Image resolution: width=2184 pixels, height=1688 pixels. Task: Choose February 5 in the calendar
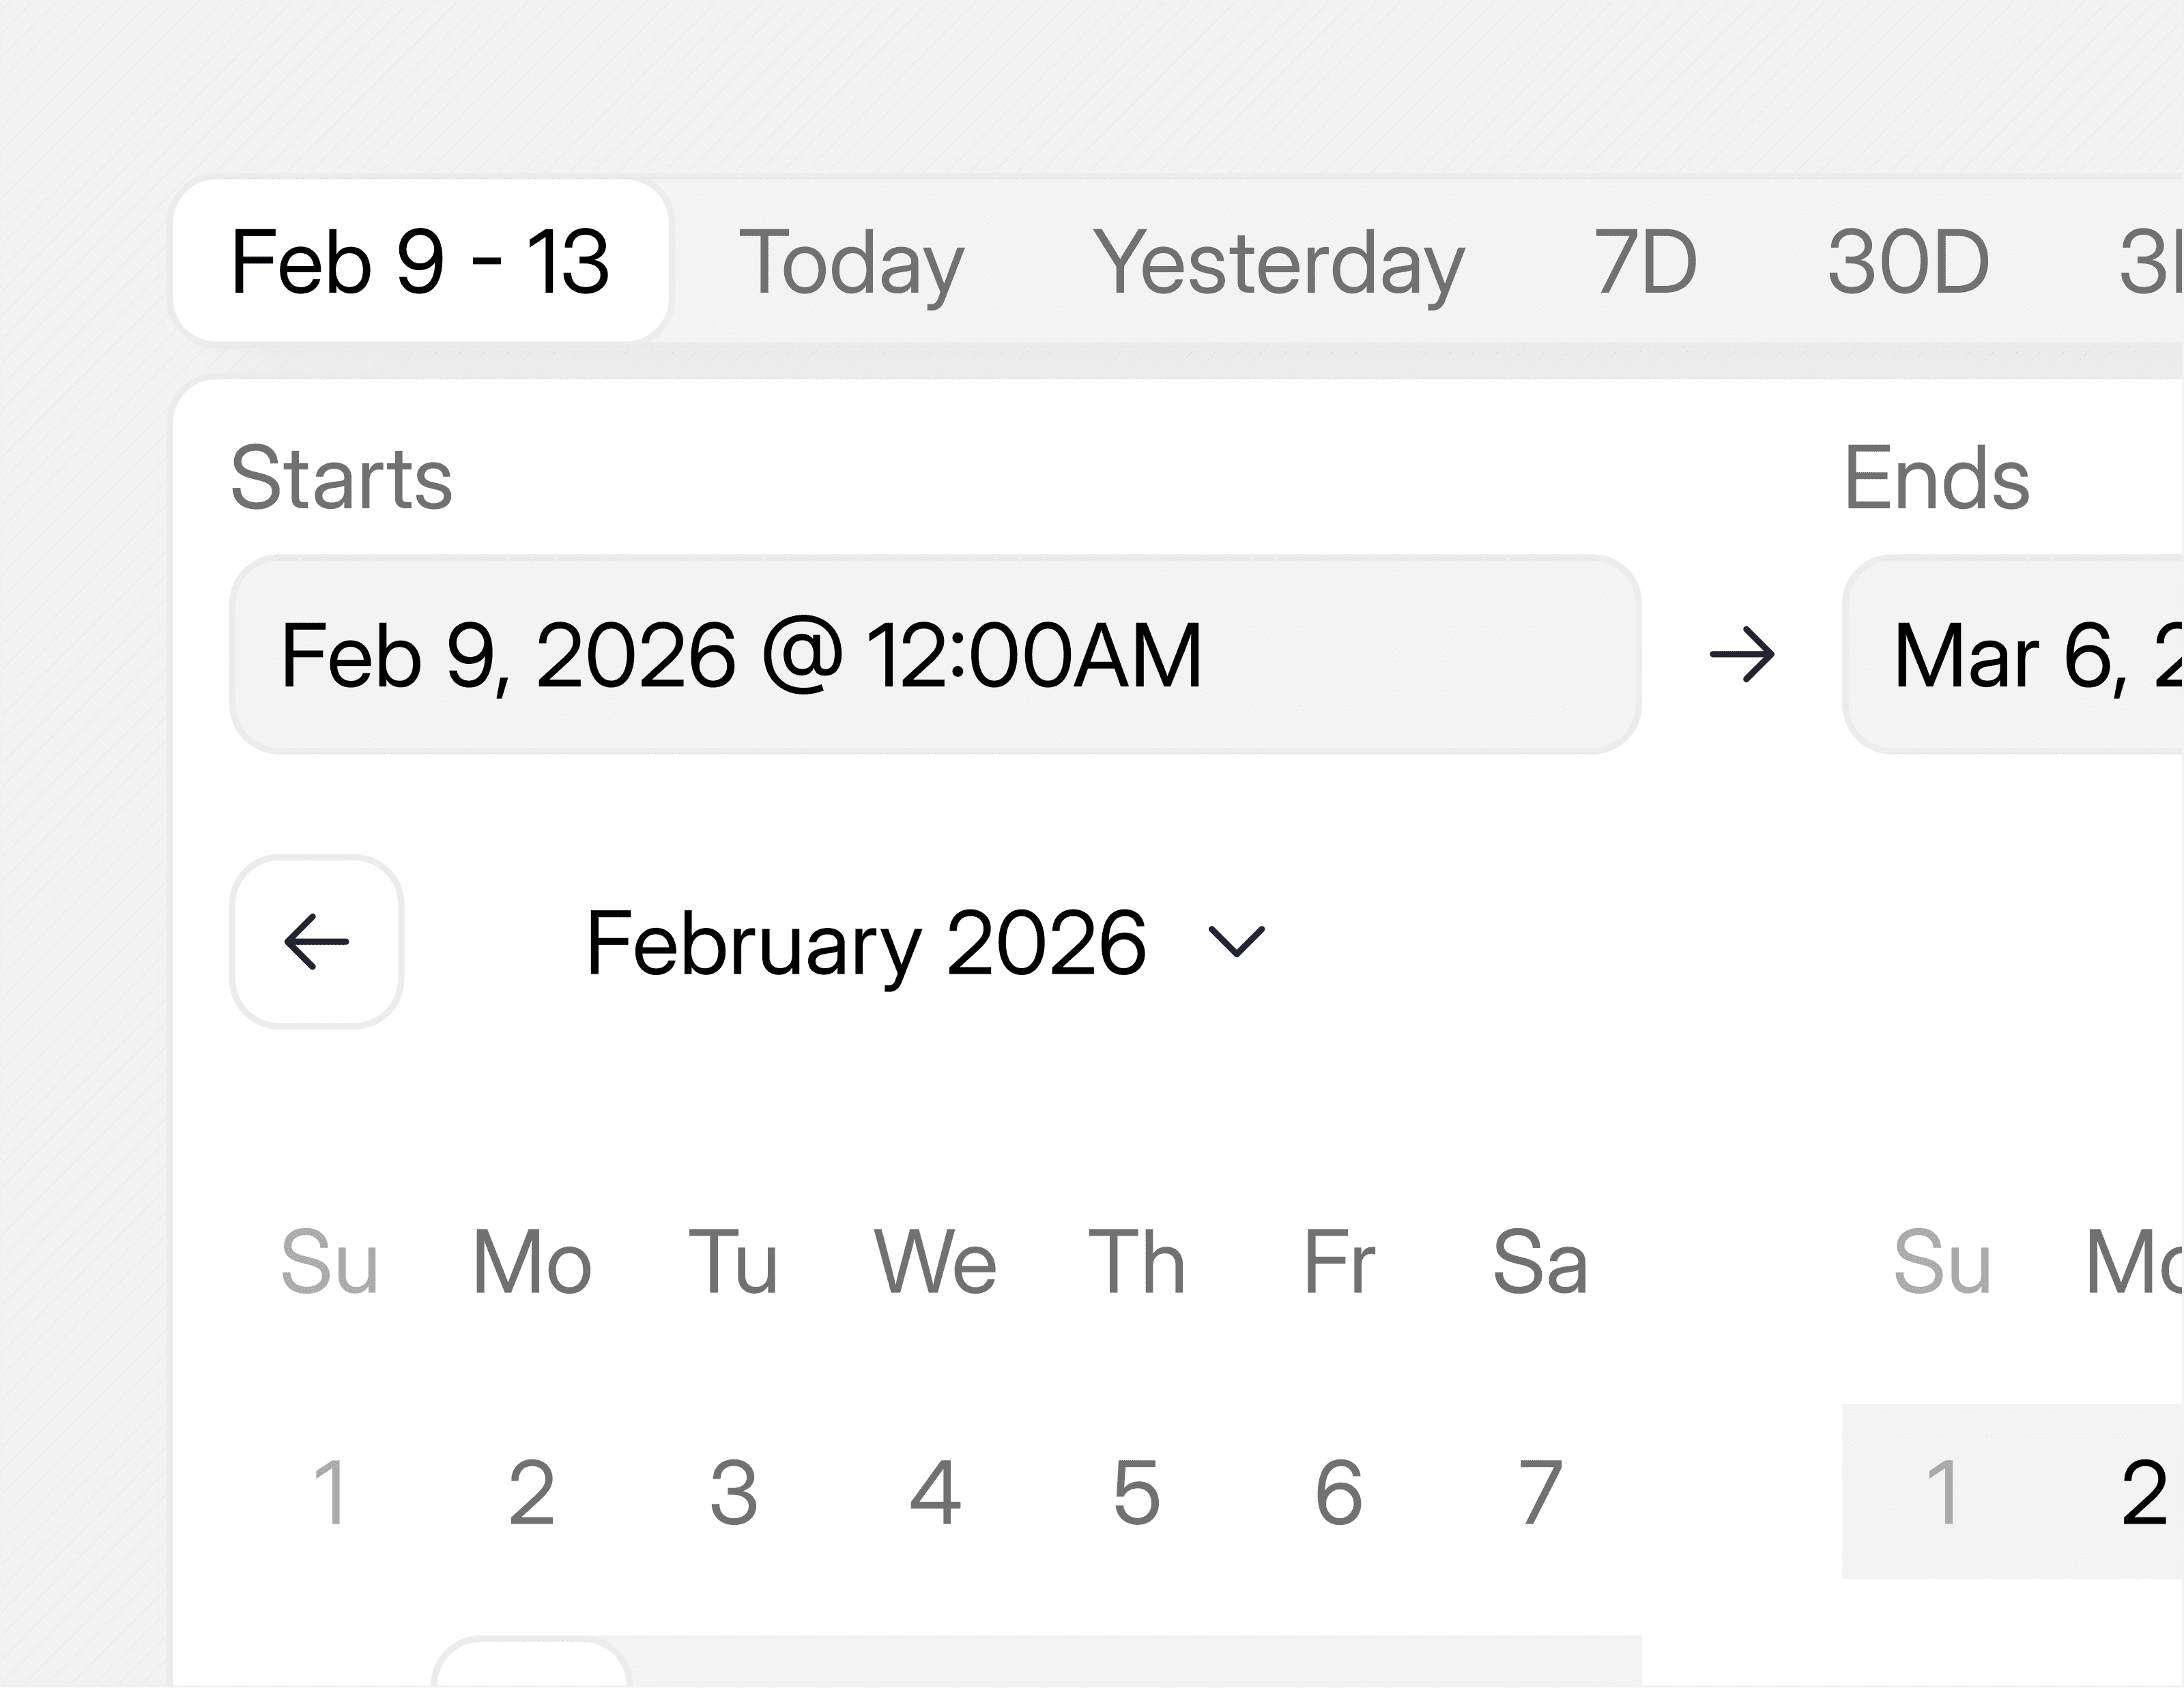(1137, 1492)
